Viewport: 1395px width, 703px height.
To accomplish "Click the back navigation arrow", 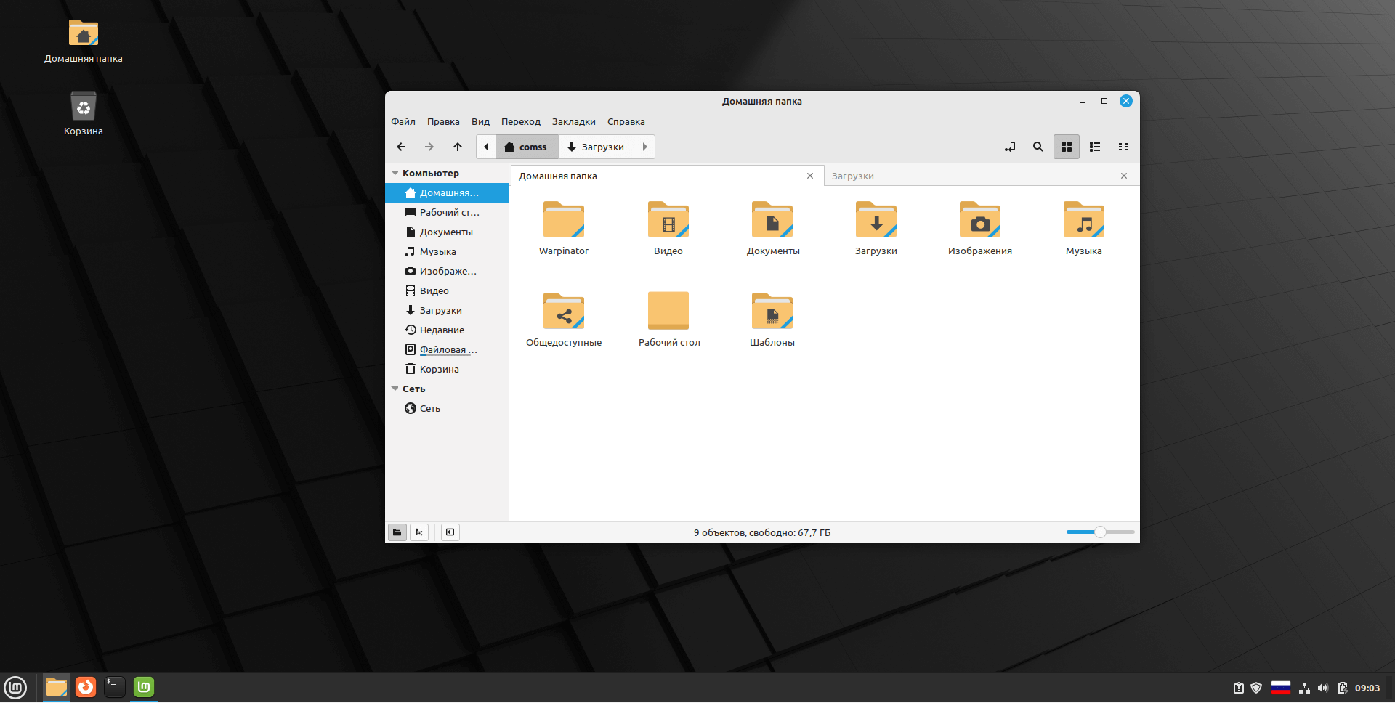I will coord(401,147).
